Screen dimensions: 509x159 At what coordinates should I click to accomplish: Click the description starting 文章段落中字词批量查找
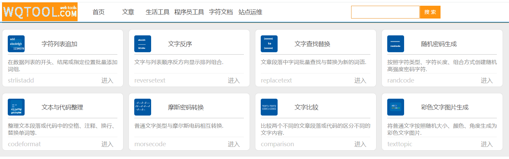[314, 62]
